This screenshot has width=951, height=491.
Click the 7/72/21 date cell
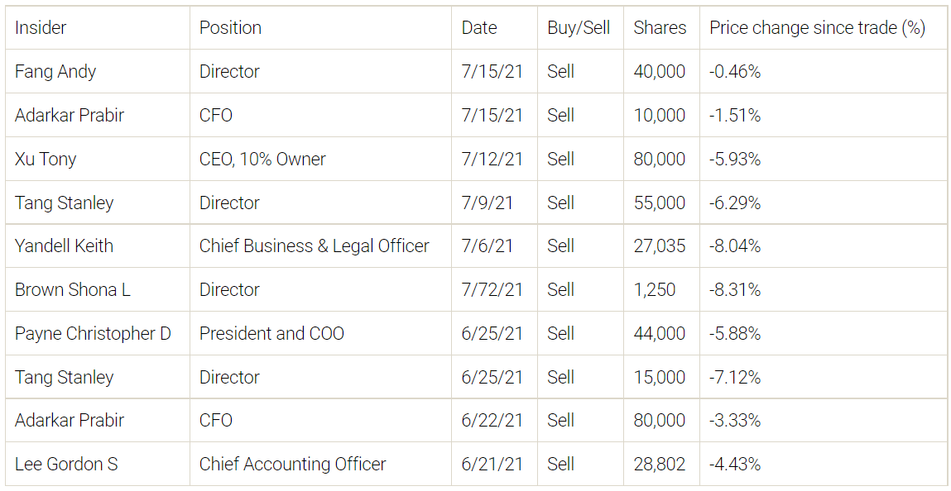[492, 290]
